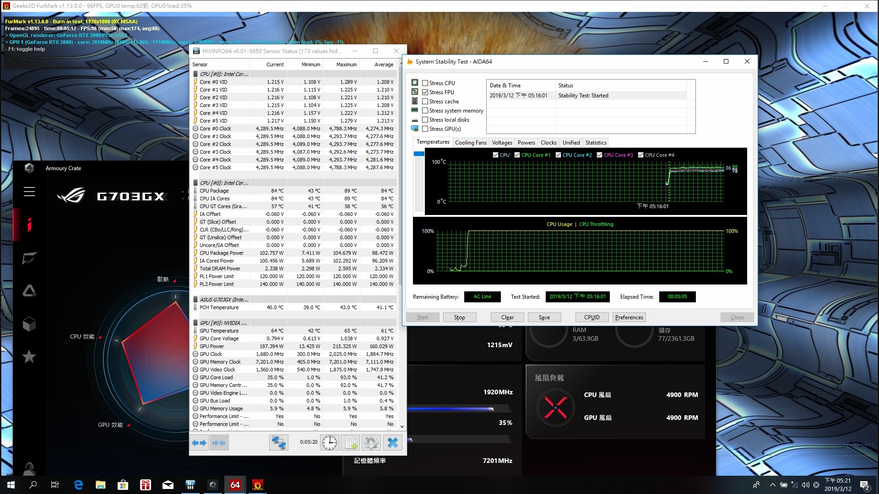Open AIDA64 from the Windows taskbar
Viewport: 879px width, 494px height.
235,485
